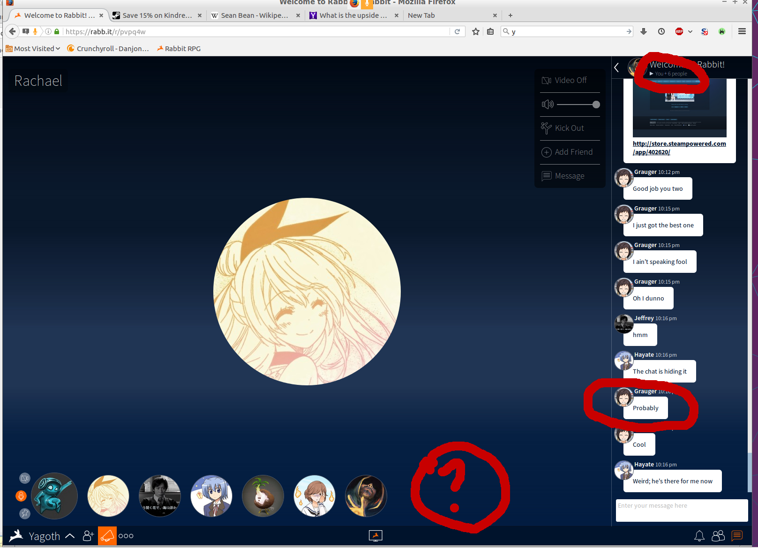Open the Crunchyroll Danjon bookmark
The image size is (758, 548).
(x=108, y=48)
